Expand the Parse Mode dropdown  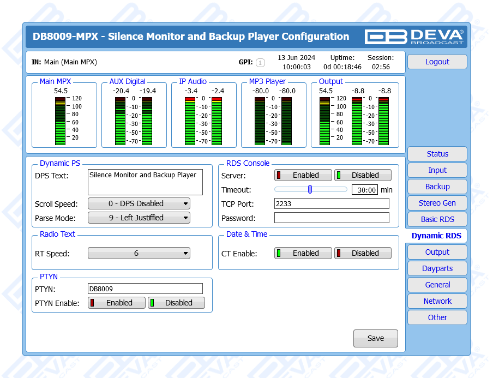[139, 218]
